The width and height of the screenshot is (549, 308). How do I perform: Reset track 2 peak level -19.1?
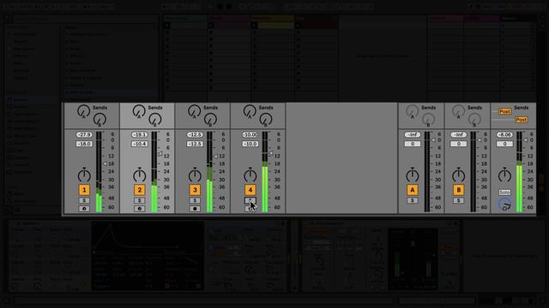tap(139, 134)
